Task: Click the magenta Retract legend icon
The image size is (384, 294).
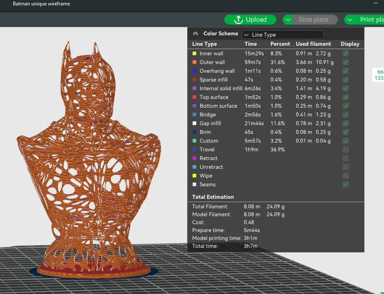Action: (194, 158)
